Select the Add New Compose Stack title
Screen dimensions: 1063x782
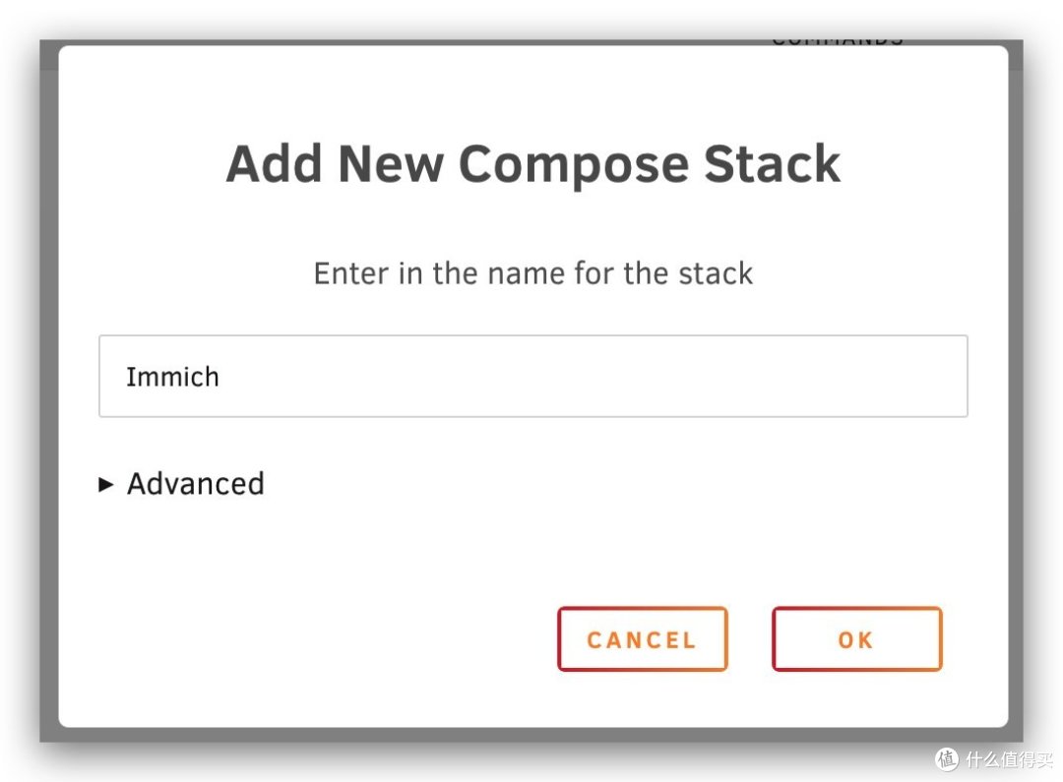coord(532,163)
